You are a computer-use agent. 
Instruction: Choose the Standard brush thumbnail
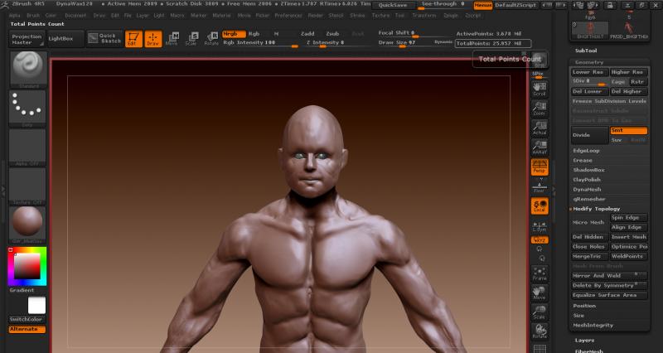coord(27,70)
